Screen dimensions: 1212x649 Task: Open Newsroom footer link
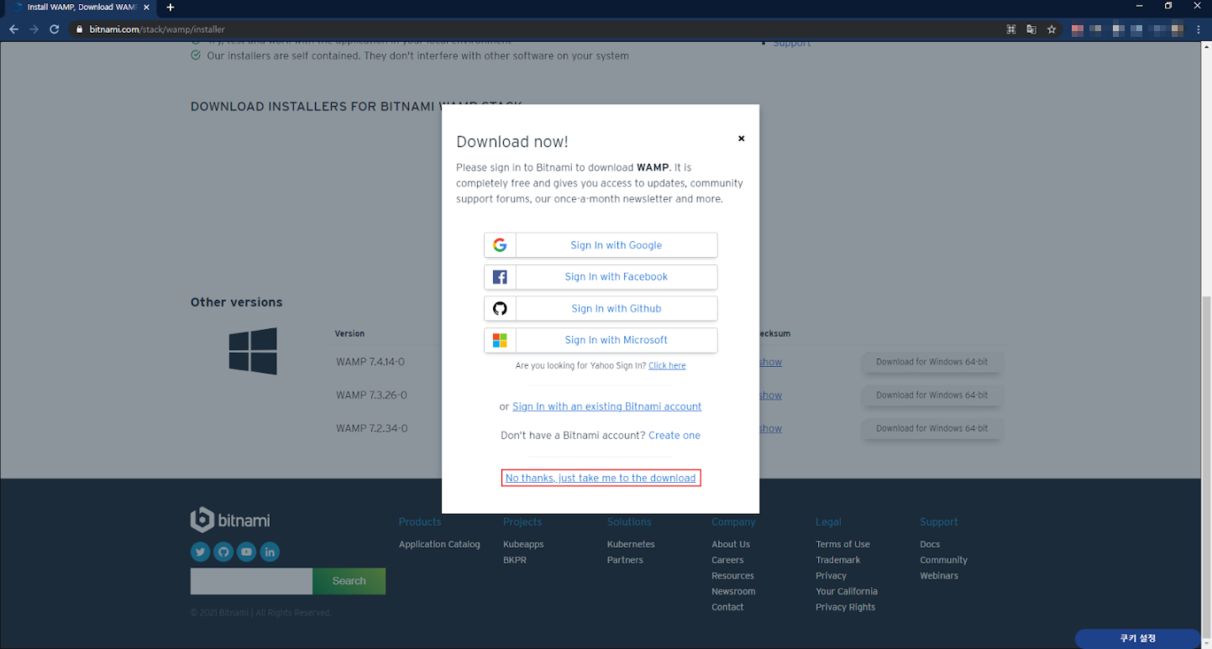(733, 592)
